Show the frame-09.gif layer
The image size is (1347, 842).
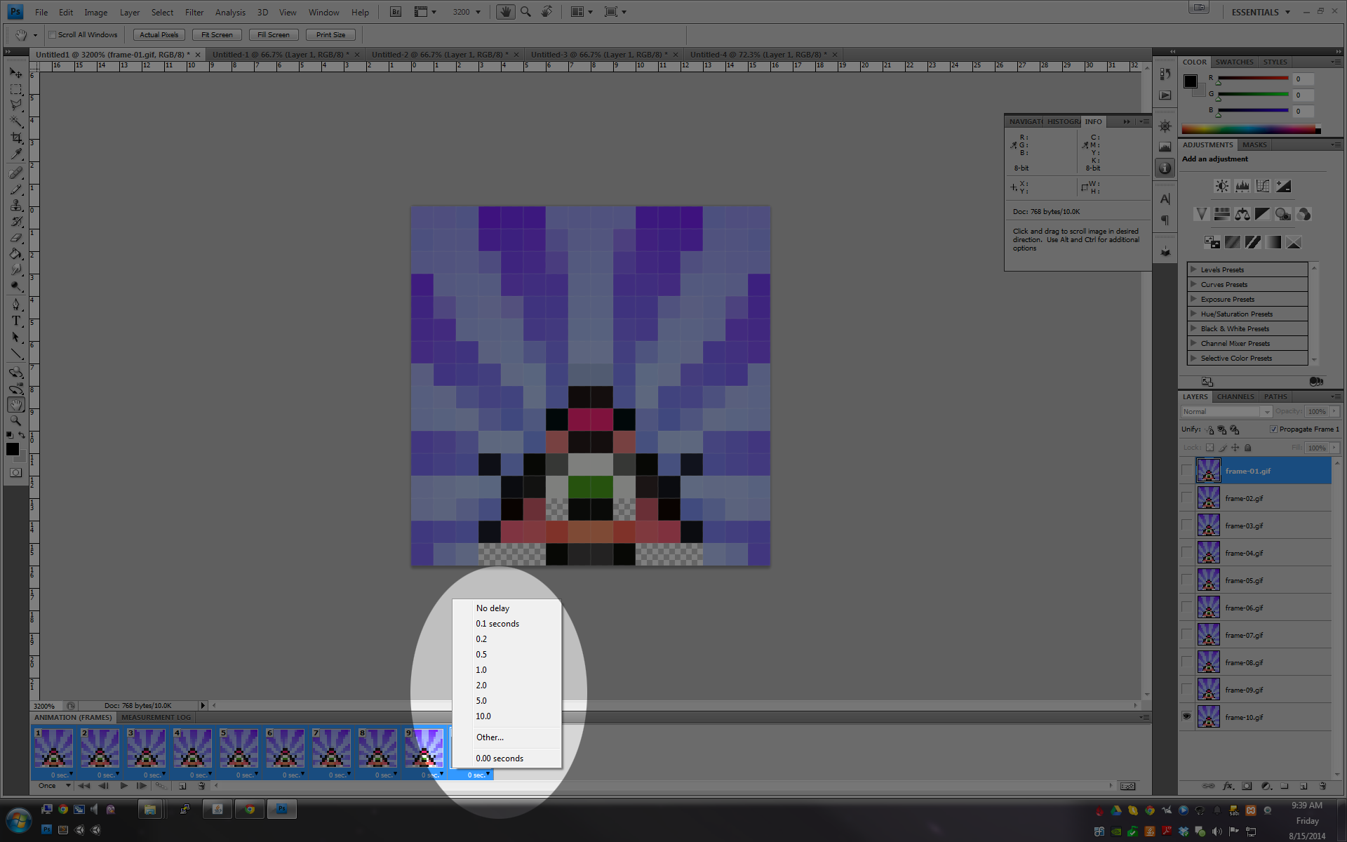coord(1186,689)
